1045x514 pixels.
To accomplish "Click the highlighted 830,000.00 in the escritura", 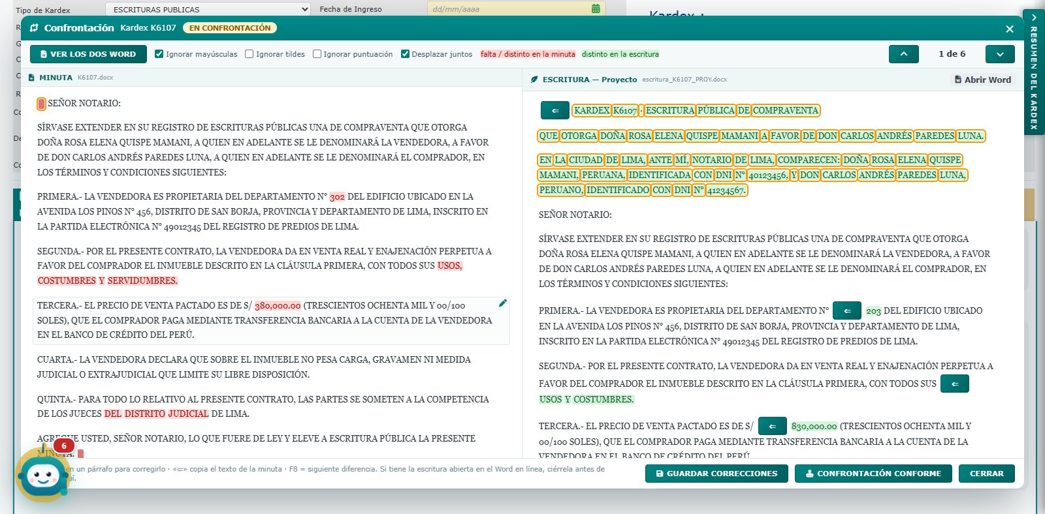I will pyautogui.click(x=814, y=427).
